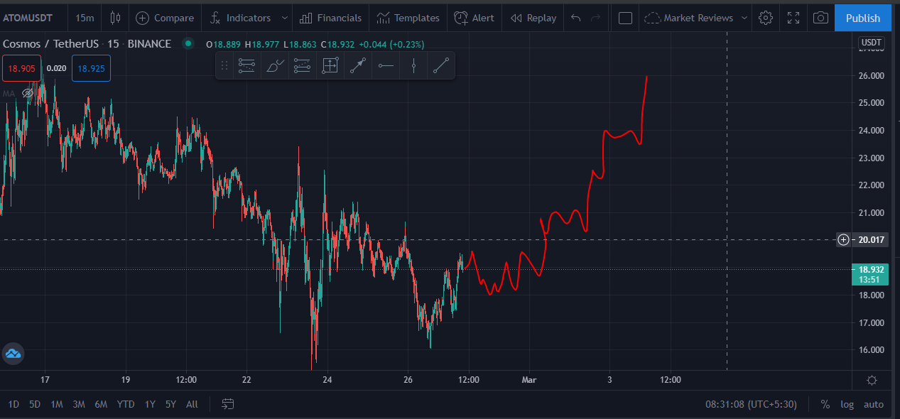Toggle percent scale
The width and height of the screenshot is (900, 419).
[x=825, y=404]
